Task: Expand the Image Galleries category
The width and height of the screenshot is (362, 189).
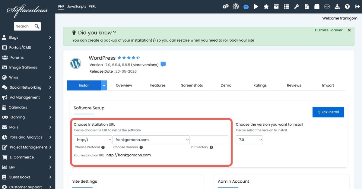Action: pos(27,67)
